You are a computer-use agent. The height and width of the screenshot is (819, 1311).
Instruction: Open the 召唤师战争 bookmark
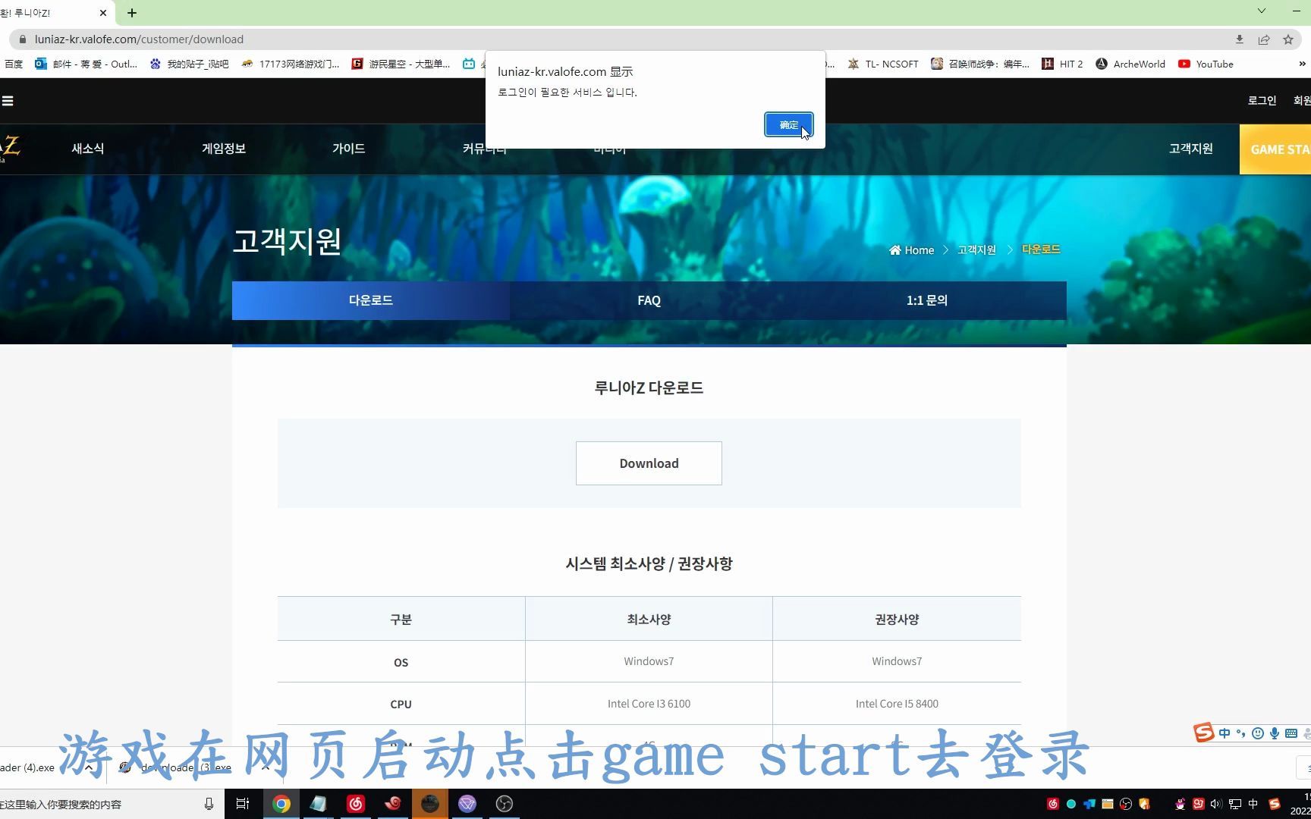point(980,64)
